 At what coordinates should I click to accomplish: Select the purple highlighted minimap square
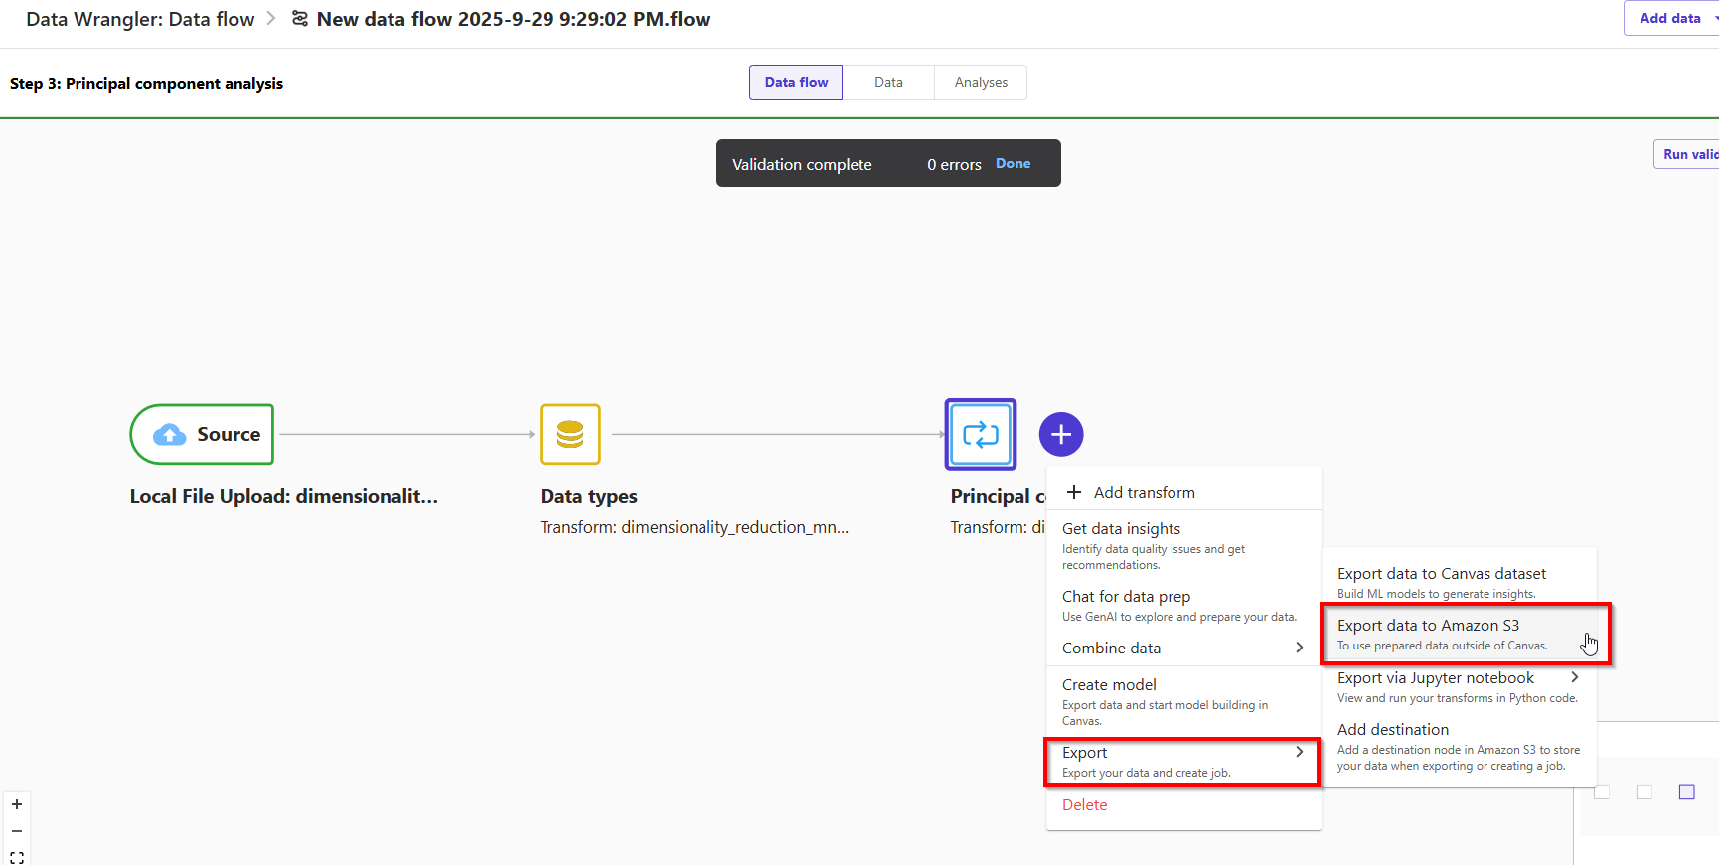point(1686,792)
